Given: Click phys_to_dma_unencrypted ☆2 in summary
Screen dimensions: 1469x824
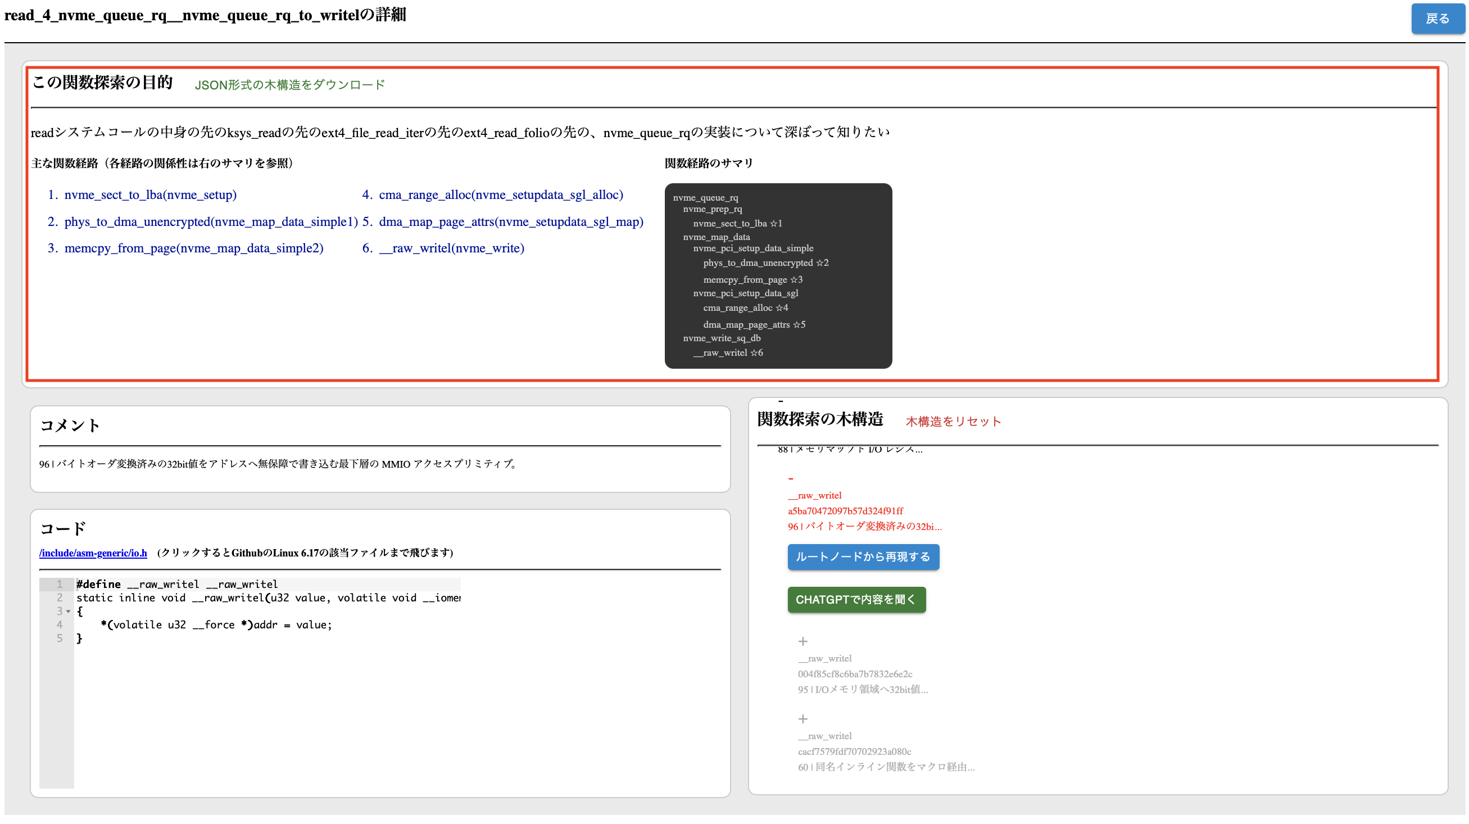Looking at the screenshot, I should click(765, 263).
